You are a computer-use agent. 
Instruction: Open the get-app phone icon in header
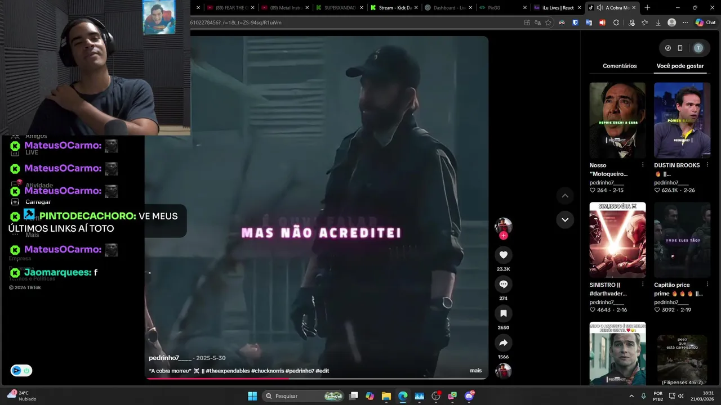pyautogui.click(x=680, y=48)
